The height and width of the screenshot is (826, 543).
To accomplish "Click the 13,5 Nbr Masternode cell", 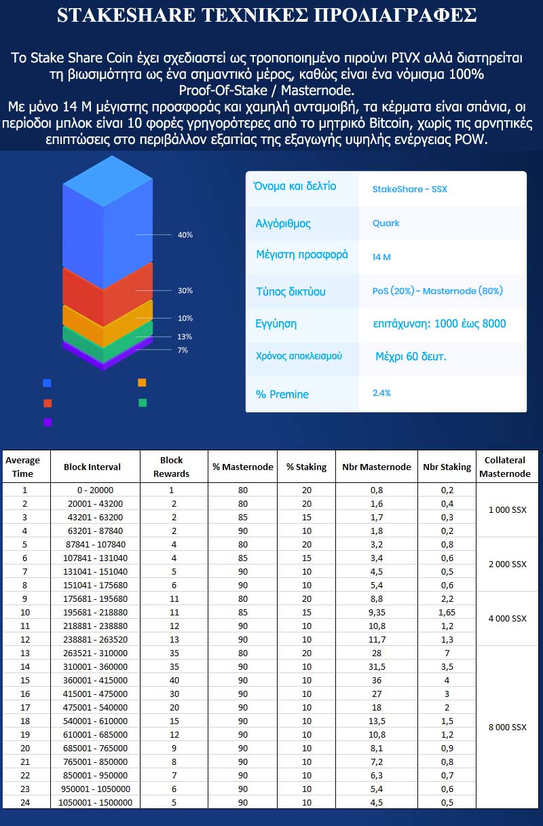I will click(377, 721).
